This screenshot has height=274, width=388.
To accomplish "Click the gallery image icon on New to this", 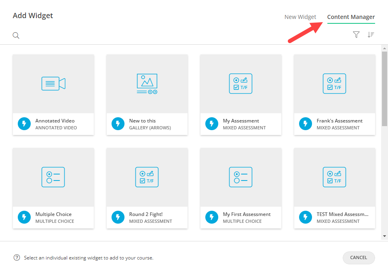I will point(147,83).
